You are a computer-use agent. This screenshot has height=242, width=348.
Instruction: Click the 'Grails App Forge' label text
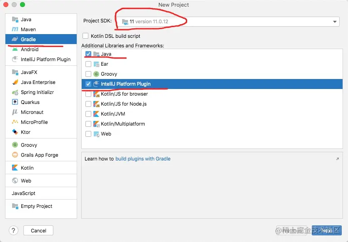pos(40,155)
